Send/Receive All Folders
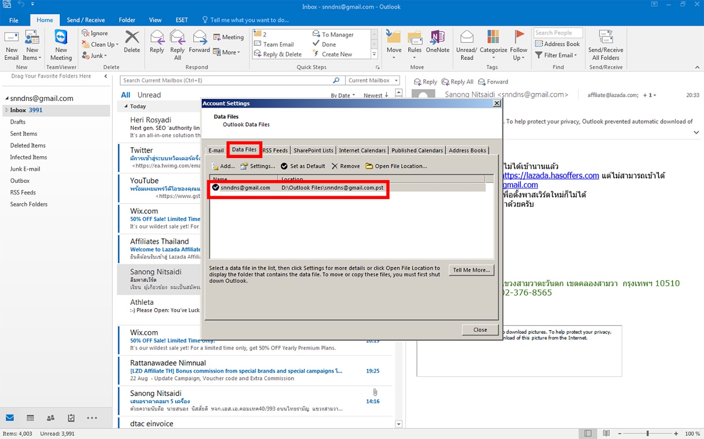The image size is (704, 439). [605, 45]
